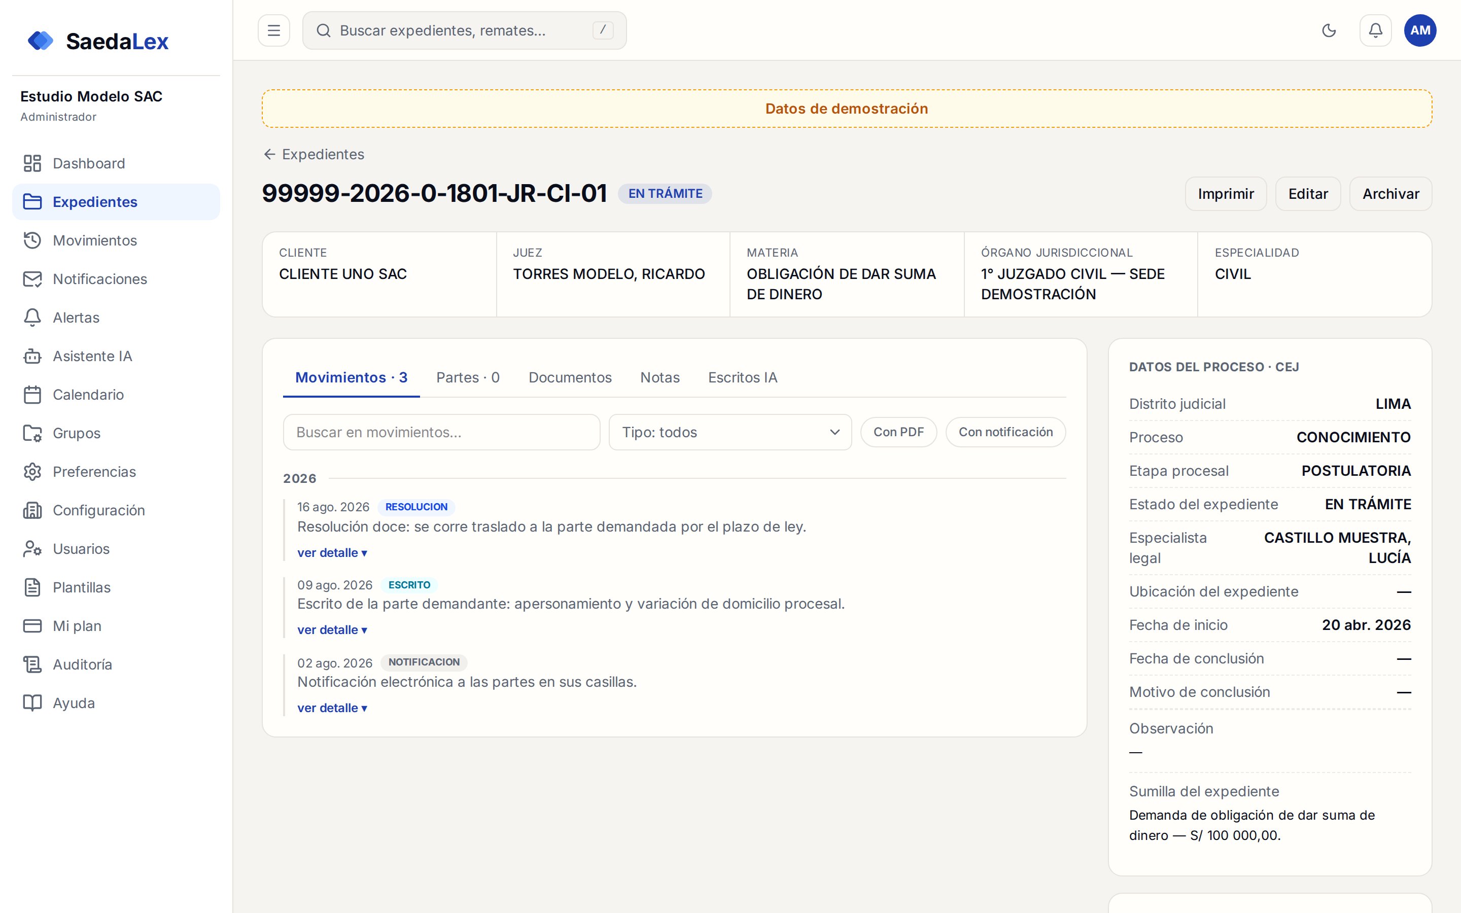
Task: Click the 2026 year group heading
Action: [x=299, y=479]
